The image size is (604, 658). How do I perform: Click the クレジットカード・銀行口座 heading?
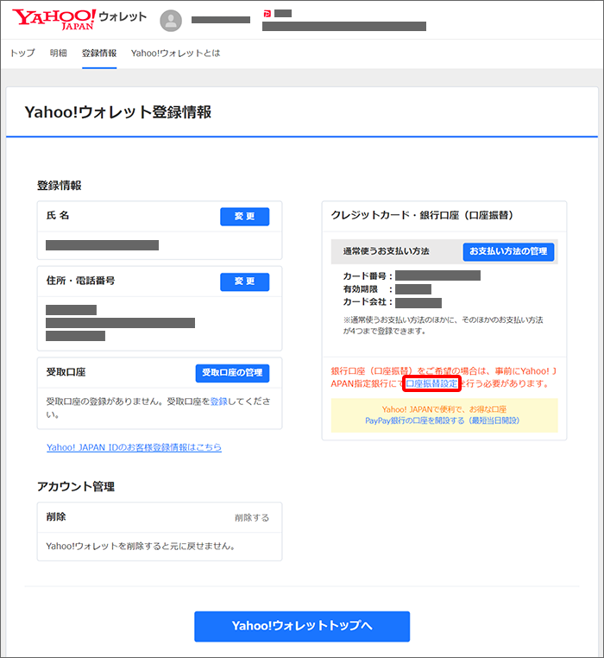422,215
